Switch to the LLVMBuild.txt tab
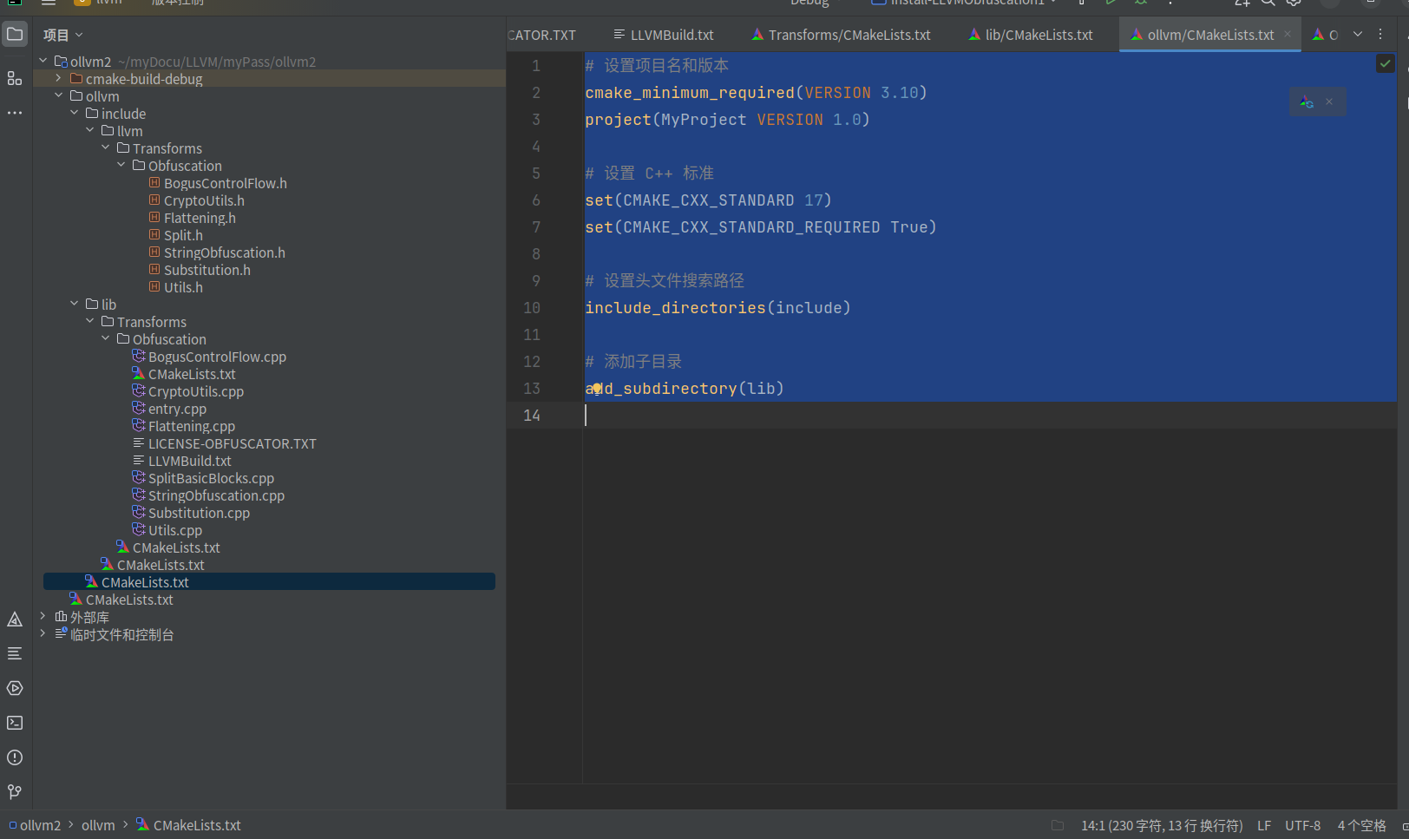1409x839 pixels. pyautogui.click(x=664, y=35)
